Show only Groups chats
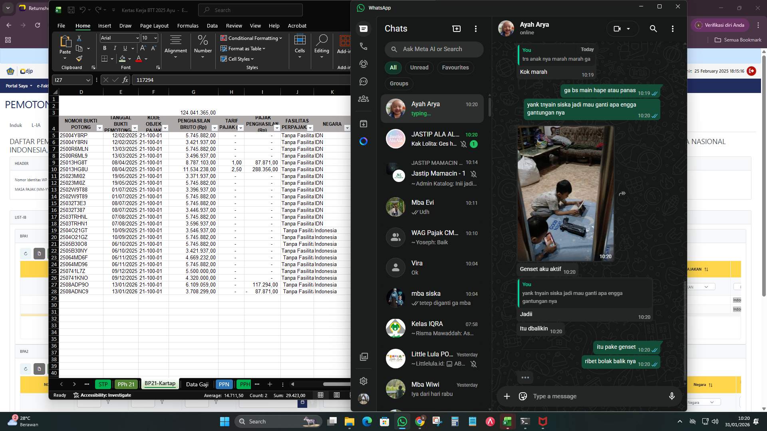The width and height of the screenshot is (767, 431). tap(398, 83)
